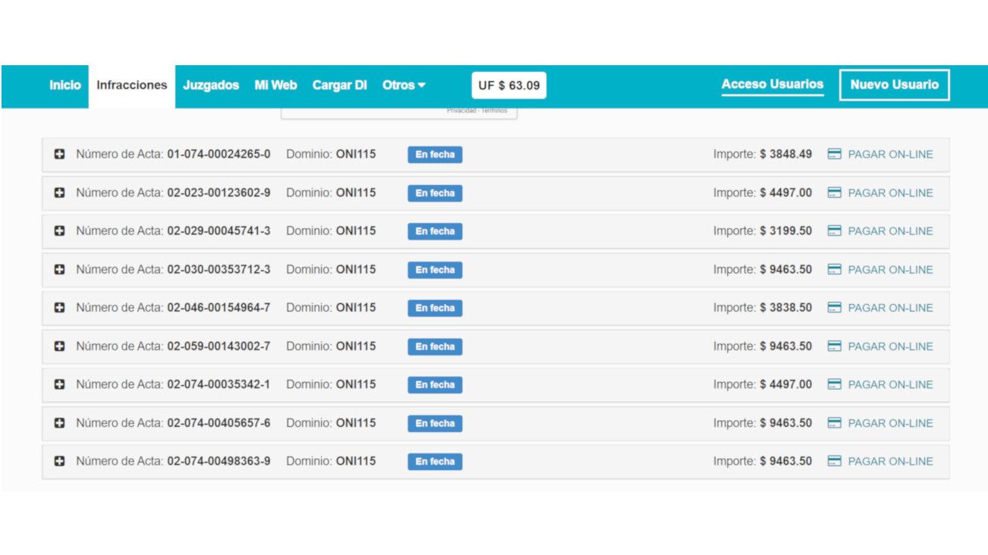
Task: Click card icon for acta 02-059-00143002-7
Action: tap(834, 346)
